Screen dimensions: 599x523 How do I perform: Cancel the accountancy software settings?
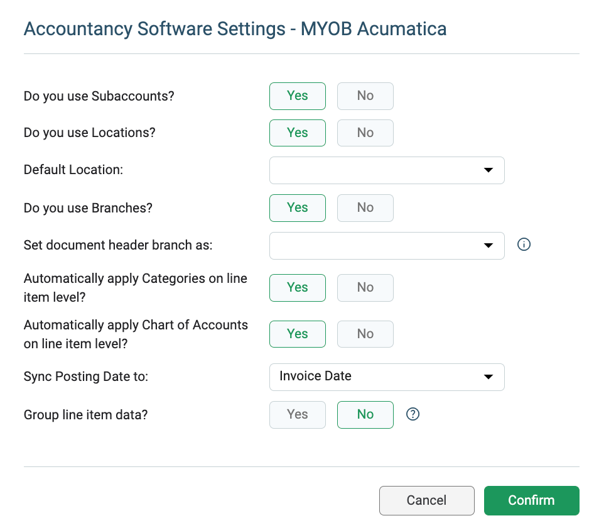click(x=426, y=500)
